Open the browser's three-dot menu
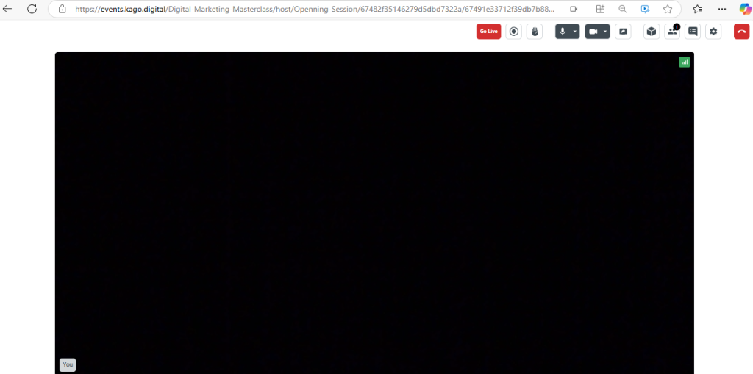This screenshot has width=753, height=374. [721, 9]
